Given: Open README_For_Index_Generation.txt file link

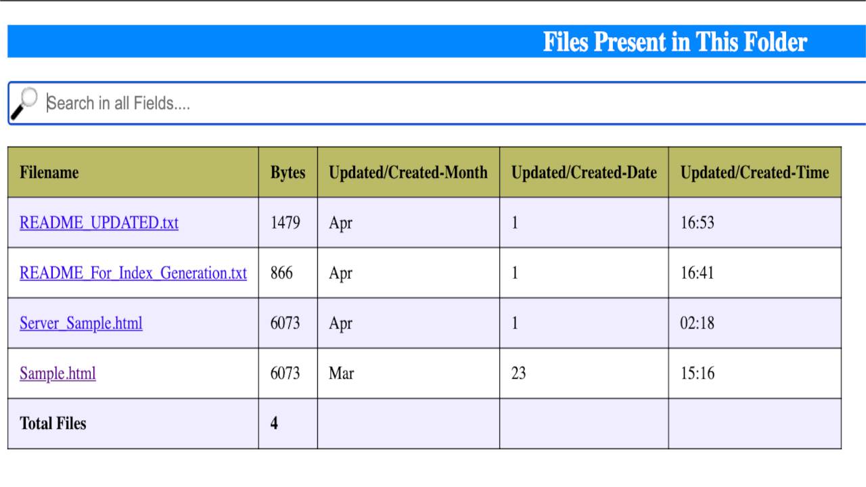Looking at the screenshot, I should click(133, 273).
